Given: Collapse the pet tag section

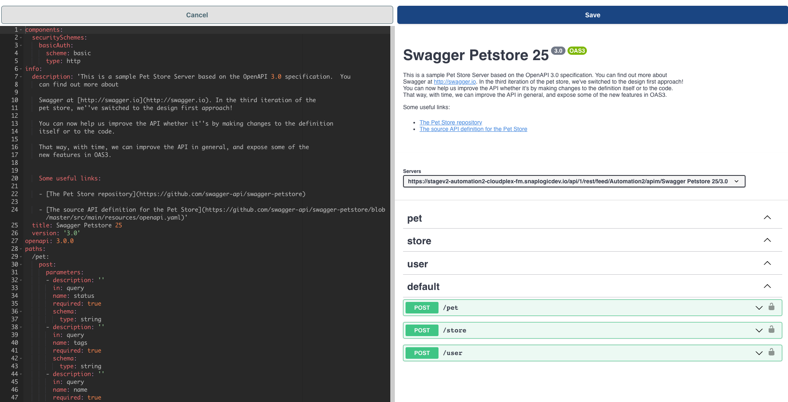Looking at the screenshot, I should (767, 217).
